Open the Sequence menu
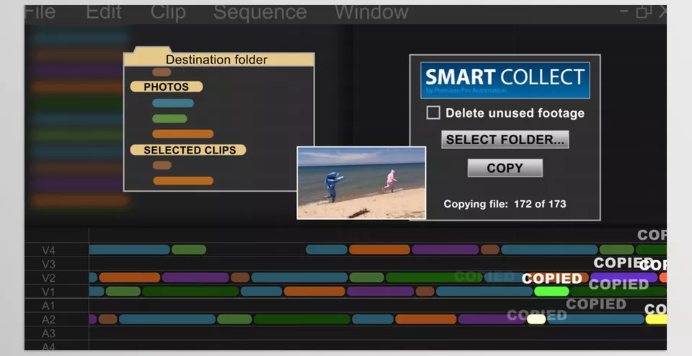The height and width of the screenshot is (356, 692). tap(260, 12)
